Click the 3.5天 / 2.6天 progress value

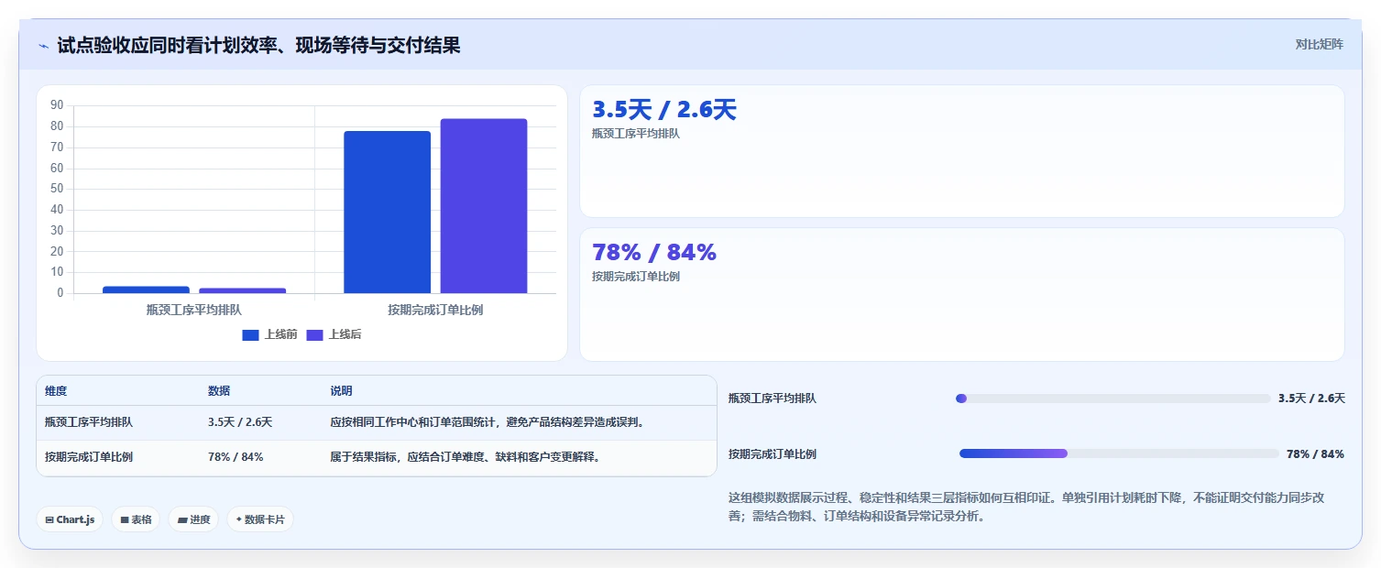tap(1311, 399)
